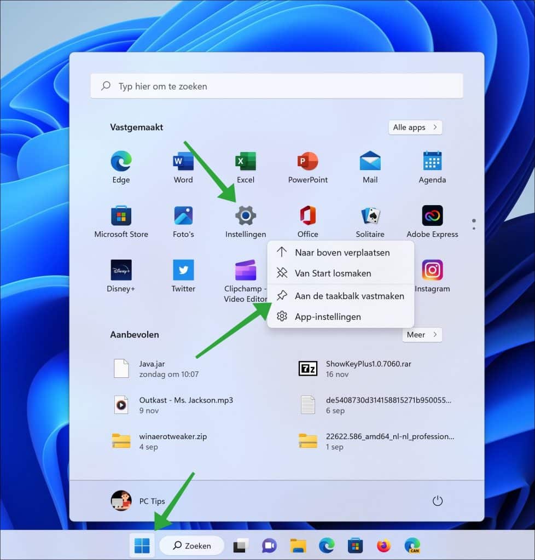Select 'Aan de taakbalk vastmaken' menu option
Viewport: 535px width, 560px height.
[349, 296]
